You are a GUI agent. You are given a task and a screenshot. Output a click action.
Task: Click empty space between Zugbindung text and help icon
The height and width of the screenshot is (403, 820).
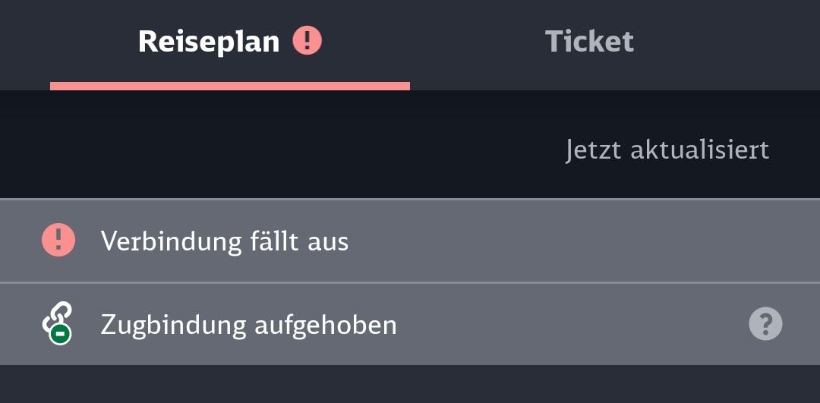(x=569, y=325)
